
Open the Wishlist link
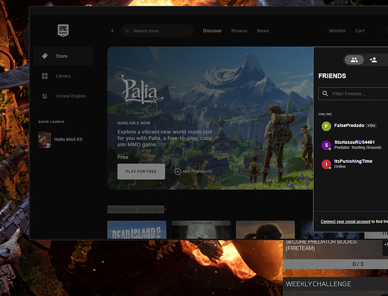[x=337, y=31]
